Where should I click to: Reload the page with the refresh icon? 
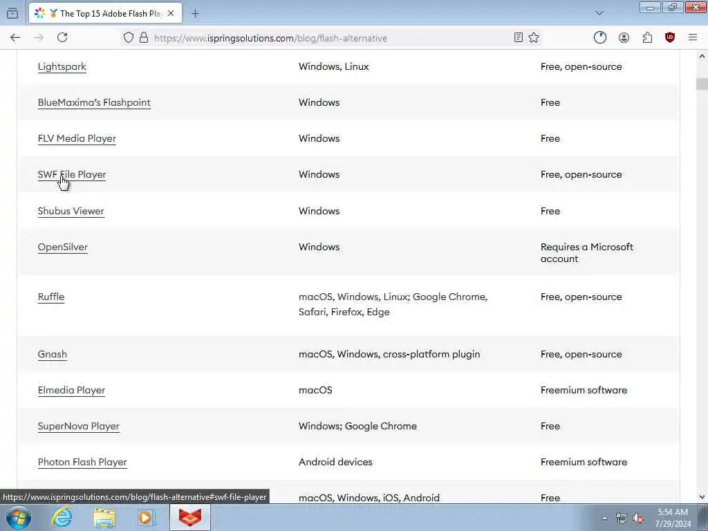coord(62,38)
